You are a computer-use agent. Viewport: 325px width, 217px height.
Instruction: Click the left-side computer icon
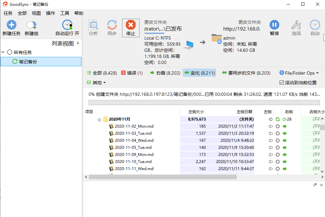click(189, 45)
